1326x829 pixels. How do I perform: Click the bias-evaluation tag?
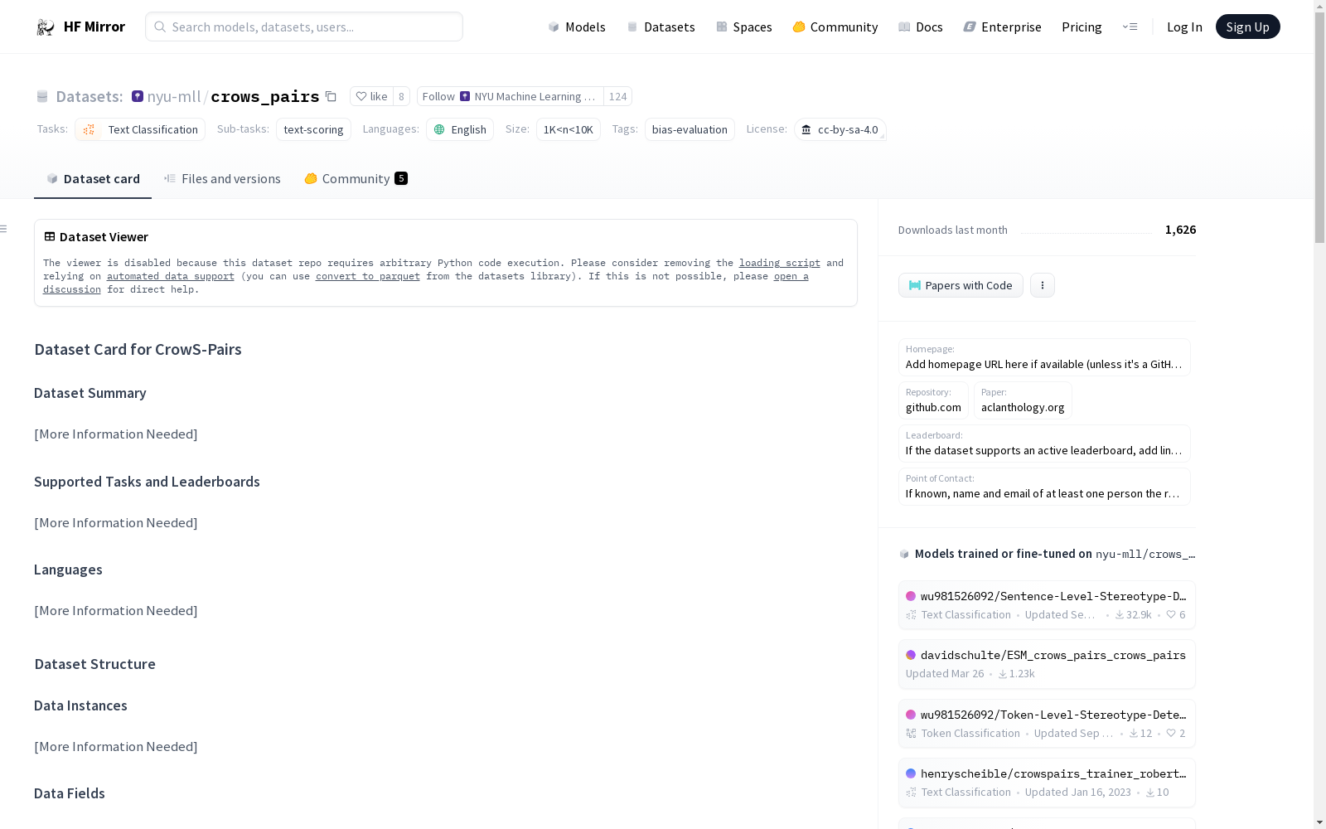tap(690, 129)
